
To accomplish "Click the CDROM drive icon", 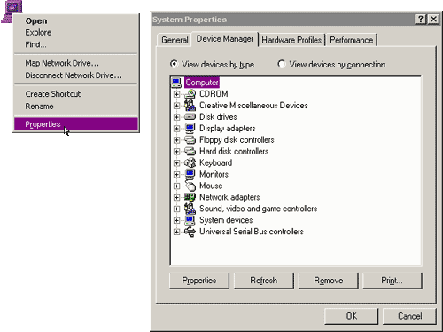I will click(x=190, y=94).
